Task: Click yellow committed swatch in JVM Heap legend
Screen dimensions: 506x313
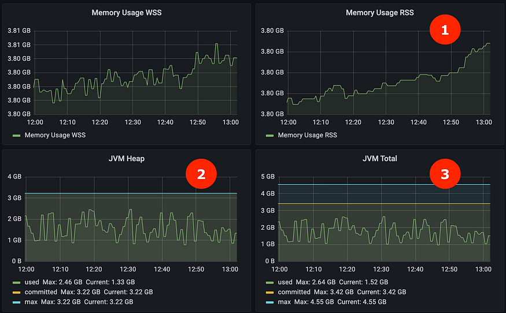Action: click(x=16, y=292)
